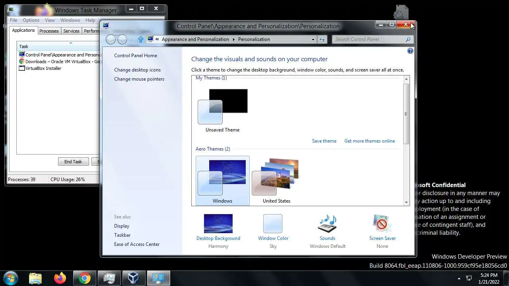Viewport: 509px width, 286px height.
Task: Click the Control Panel help question-mark icon
Action: (410, 51)
